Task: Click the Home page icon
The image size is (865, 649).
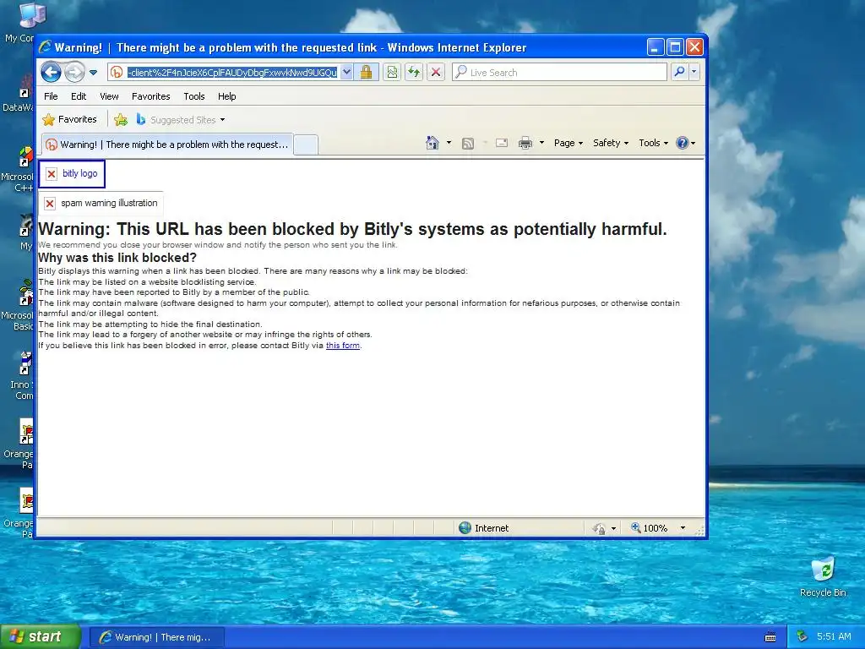Action: (x=432, y=143)
